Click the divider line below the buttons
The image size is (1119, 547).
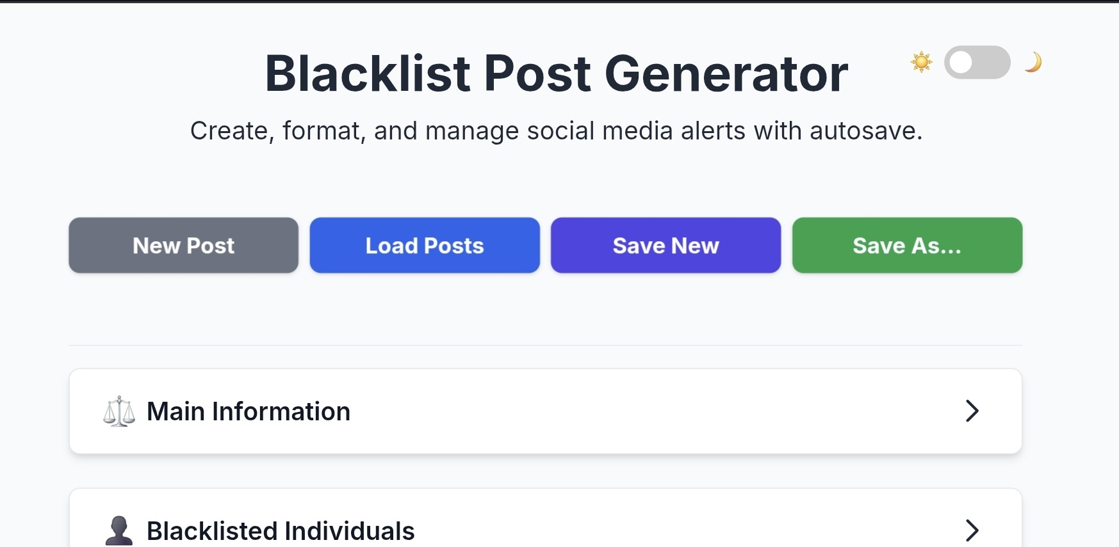click(546, 345)
